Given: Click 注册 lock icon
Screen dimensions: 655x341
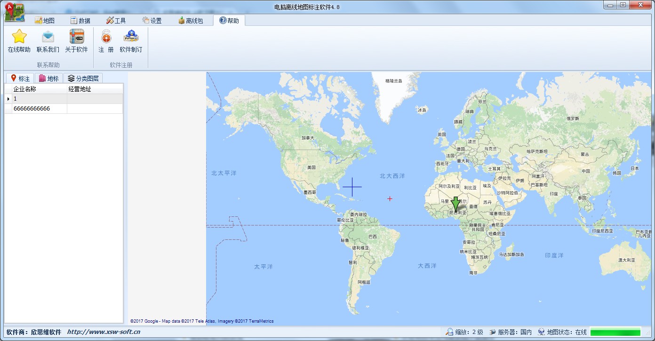Looking at the screenshot, I should pyautogui.click(x=106, y=36).
